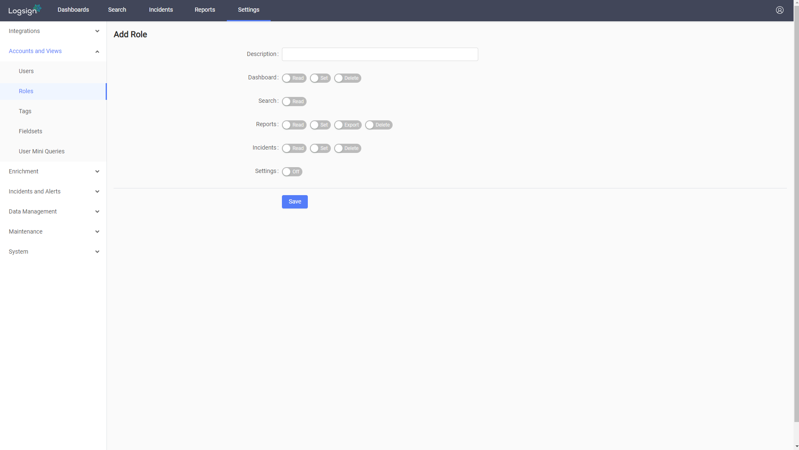Viewport: 799px width, 450px height.
Task: Click the Data Management label
Action: [x=33, y=212]
